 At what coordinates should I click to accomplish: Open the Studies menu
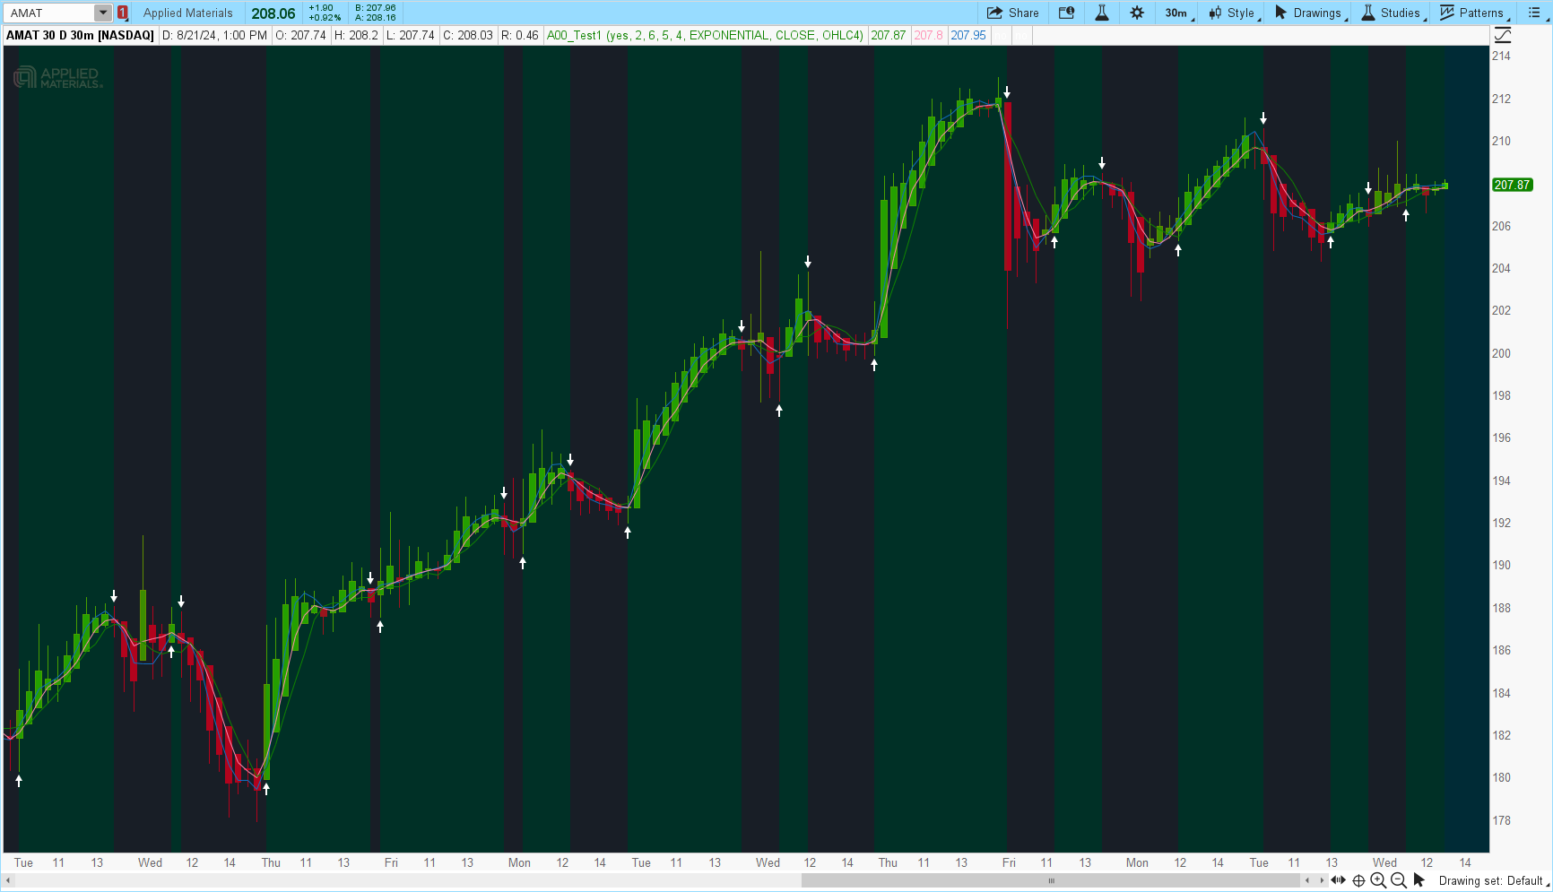pos(1392,13)
